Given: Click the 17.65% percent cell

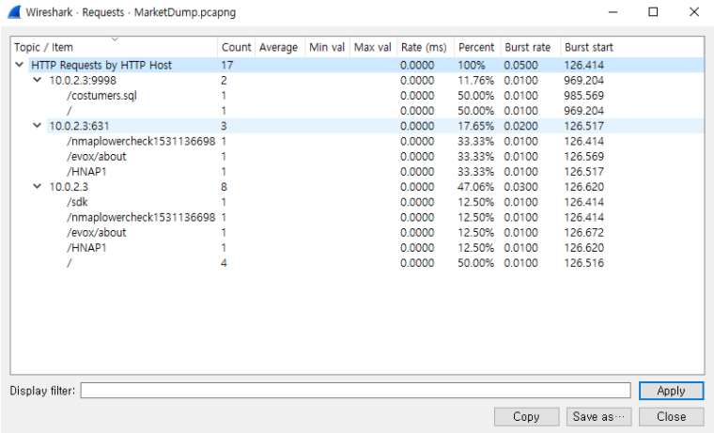Looking at the screenshot, I should coord(475,126).
